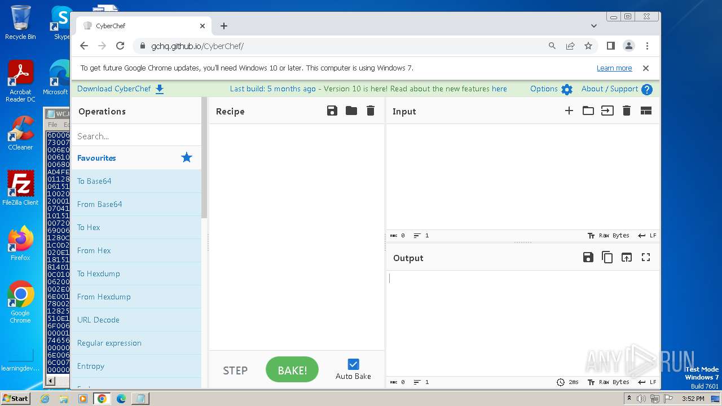Viewport: 722px width, 406px height.
Task: Click the BAKE! button
Action: click(x=292, y=370)
